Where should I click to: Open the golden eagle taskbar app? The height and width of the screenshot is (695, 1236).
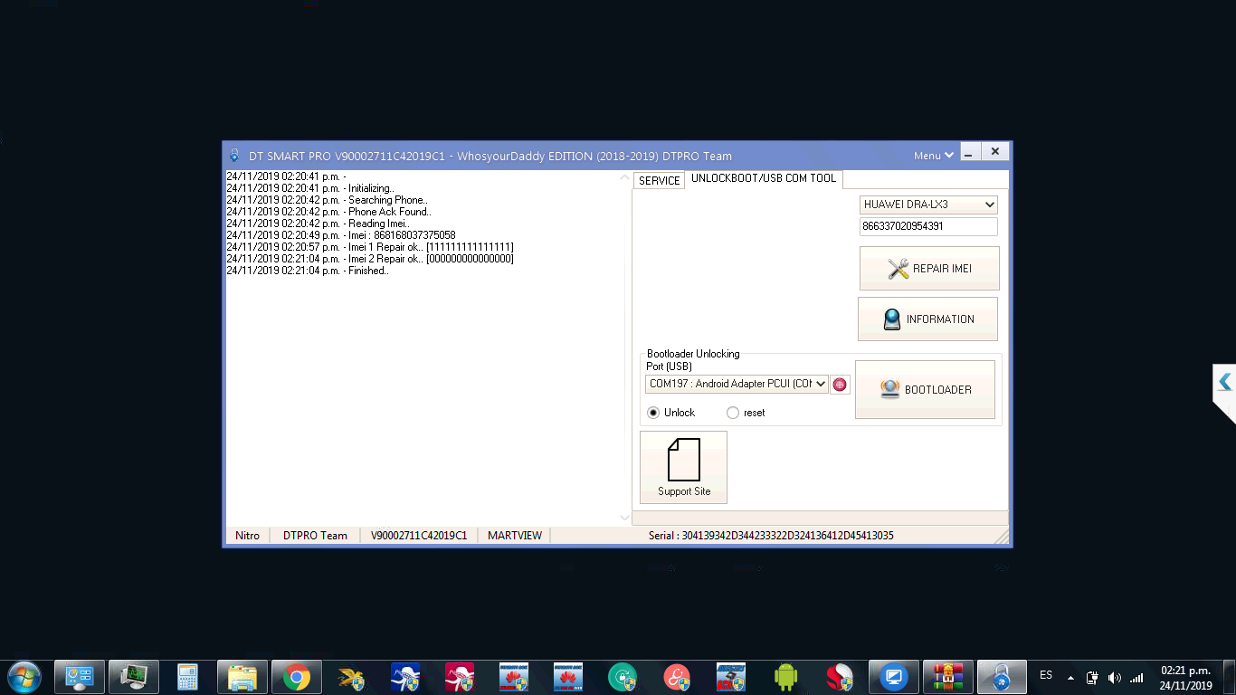pos(351,677)
